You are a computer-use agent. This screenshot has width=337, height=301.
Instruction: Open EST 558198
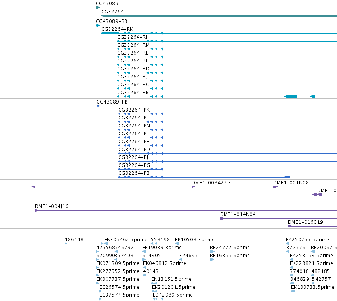(160, 240)
